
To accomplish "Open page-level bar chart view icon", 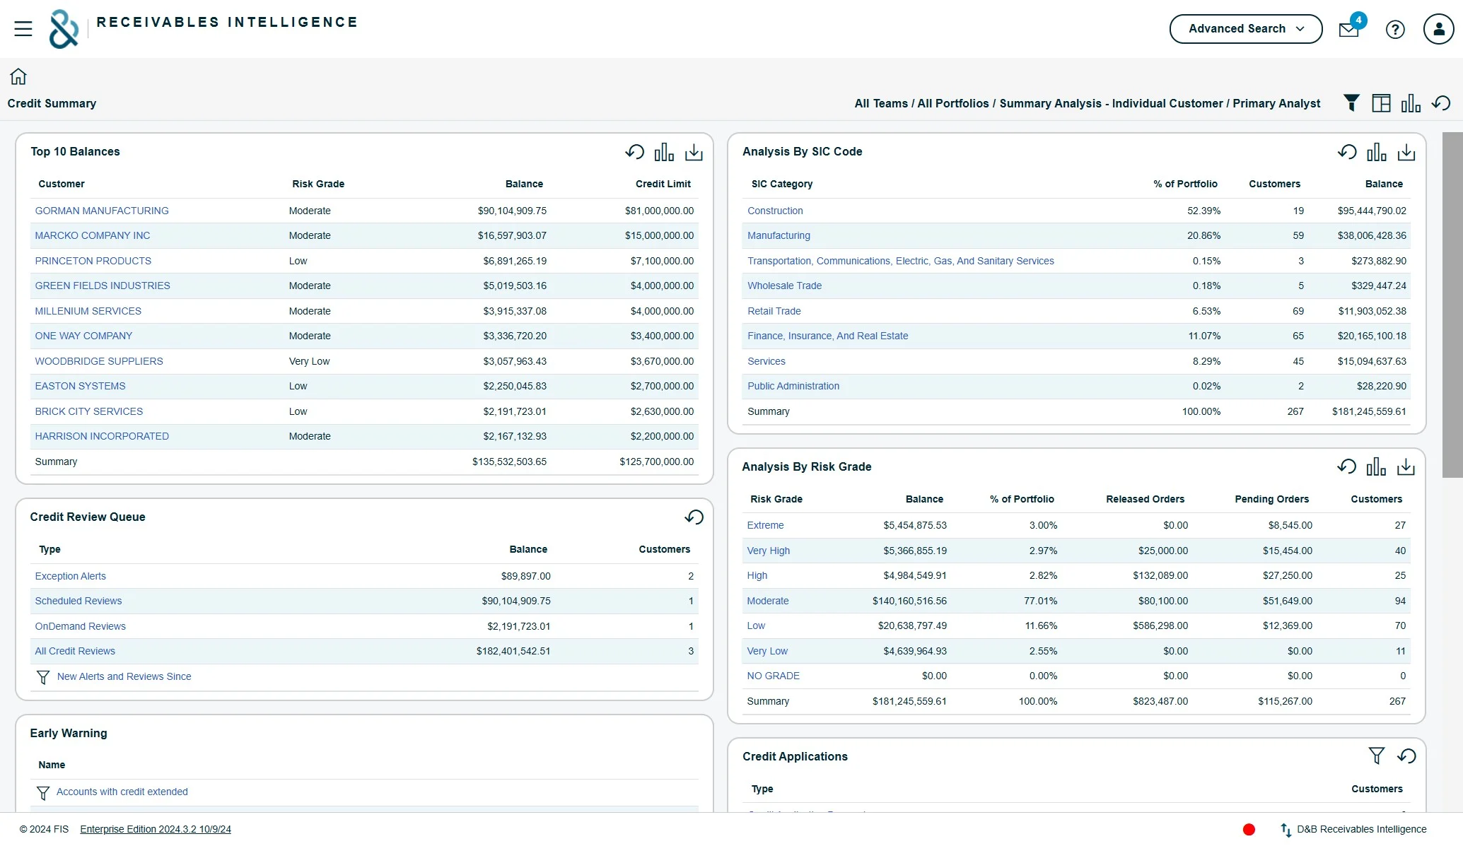I will coord(1411,103).
